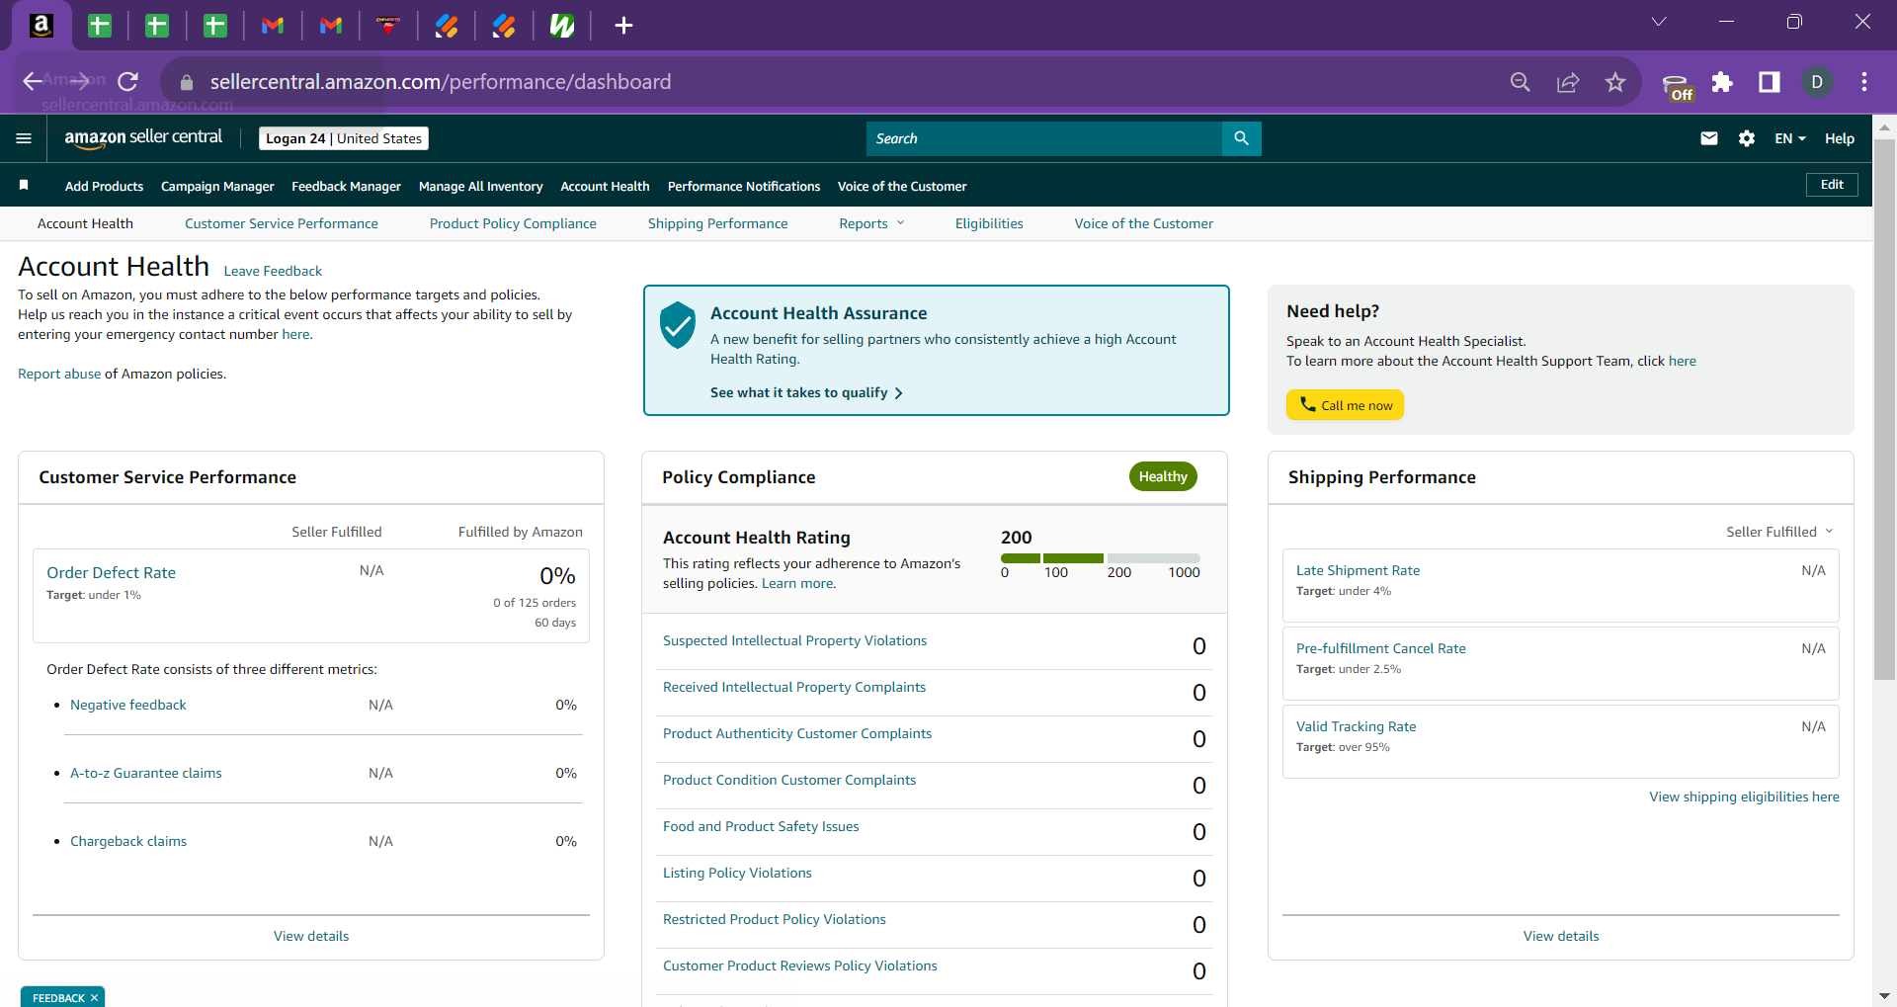
Task: Click the browser zoom magnifier icon
Action: point(1521,82)
